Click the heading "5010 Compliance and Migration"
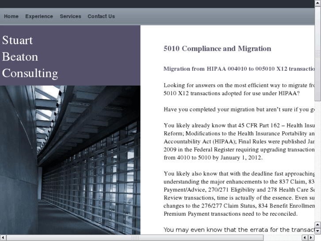321x241 pixels. [x=217, y=49]
